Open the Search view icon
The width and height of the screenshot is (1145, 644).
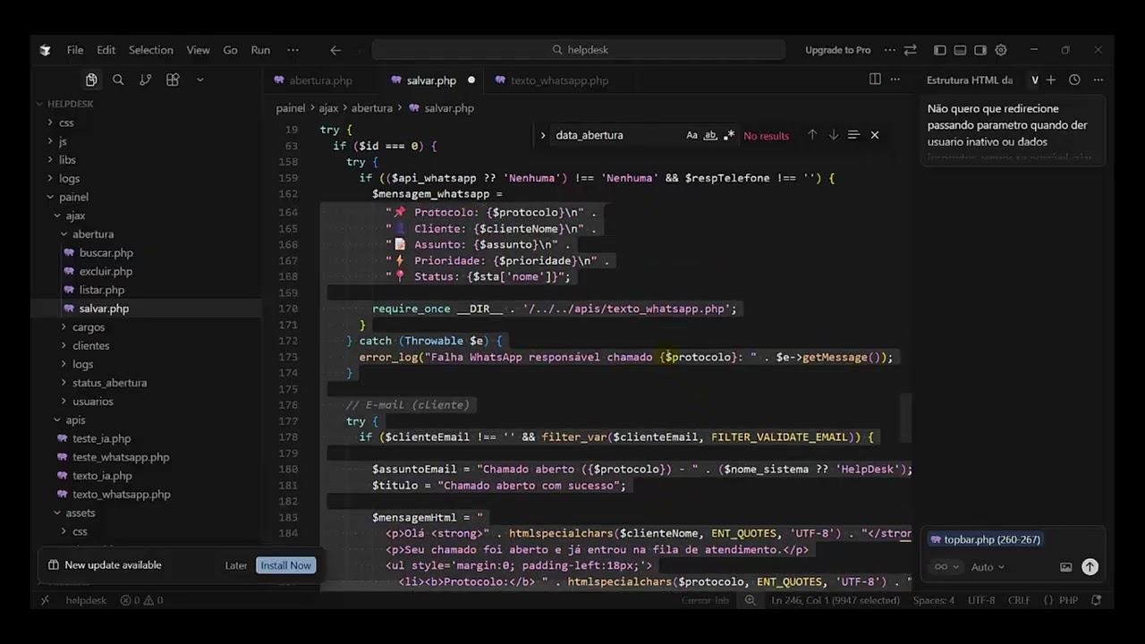(118, 80)
